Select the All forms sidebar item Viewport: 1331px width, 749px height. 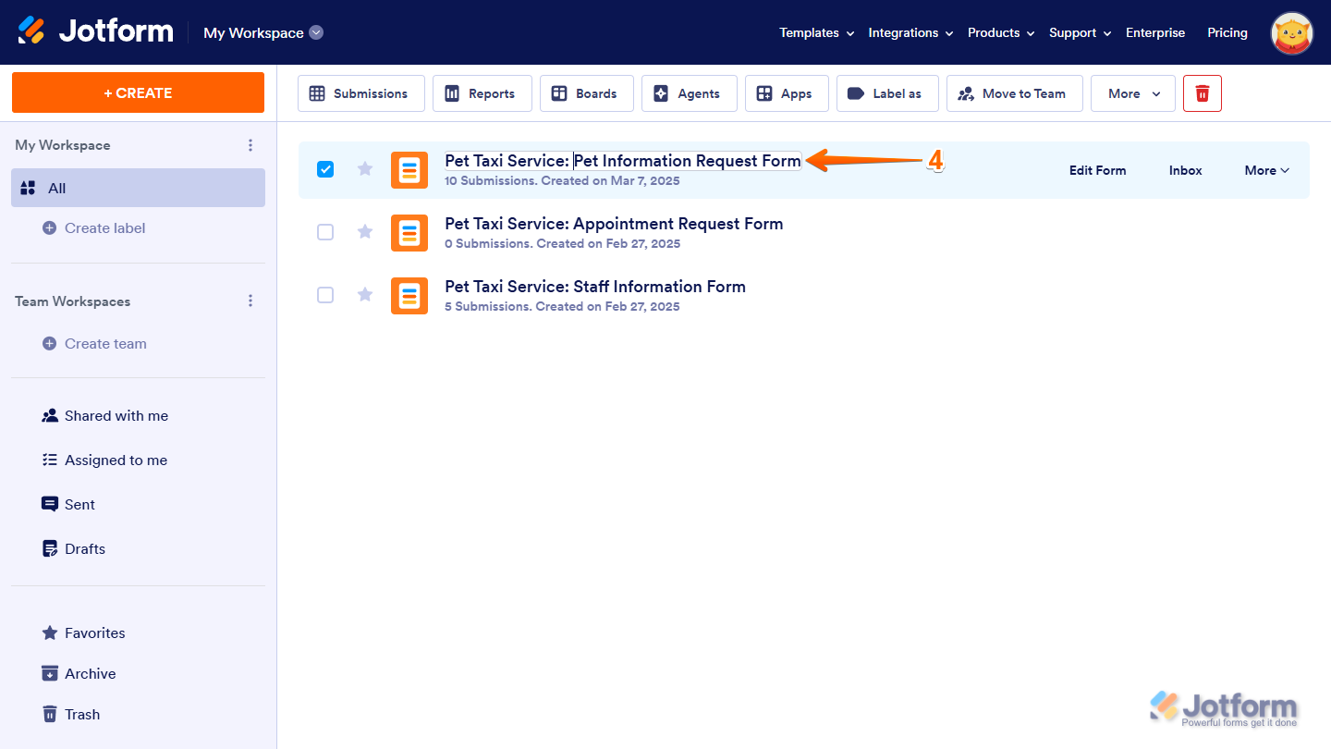tap(138, 188)
